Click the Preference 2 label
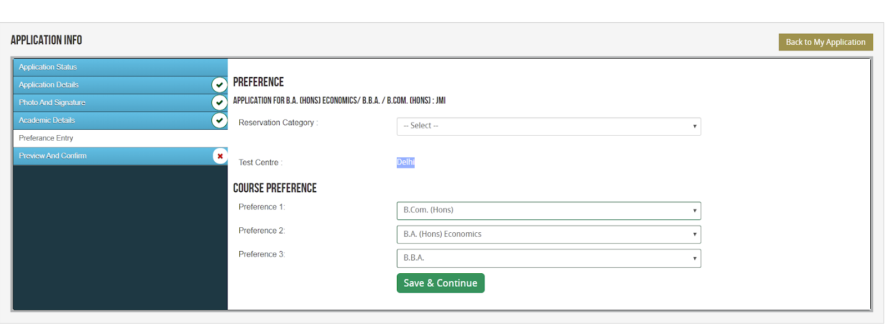 [261, 231]
